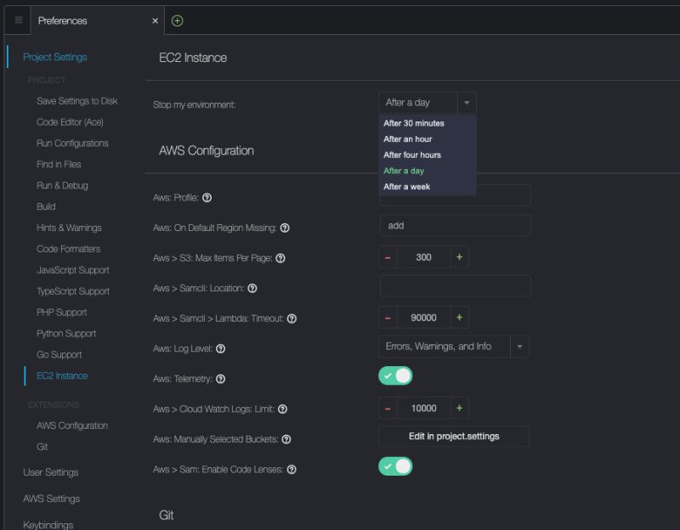Click the hamburger menu icon top-left
680x530 pixels.
tap(17, 20)
